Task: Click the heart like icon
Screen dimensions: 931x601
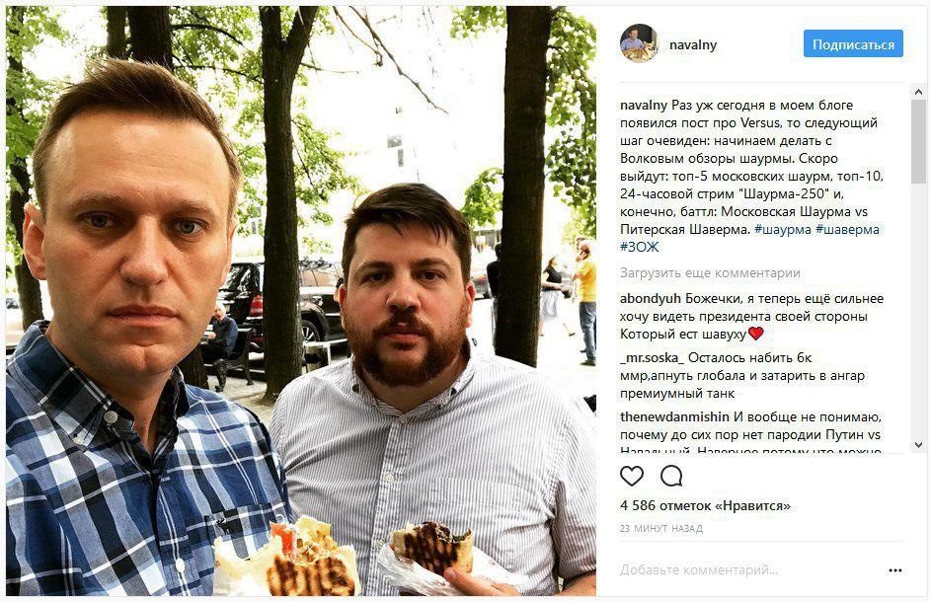Action: [631, 476]
